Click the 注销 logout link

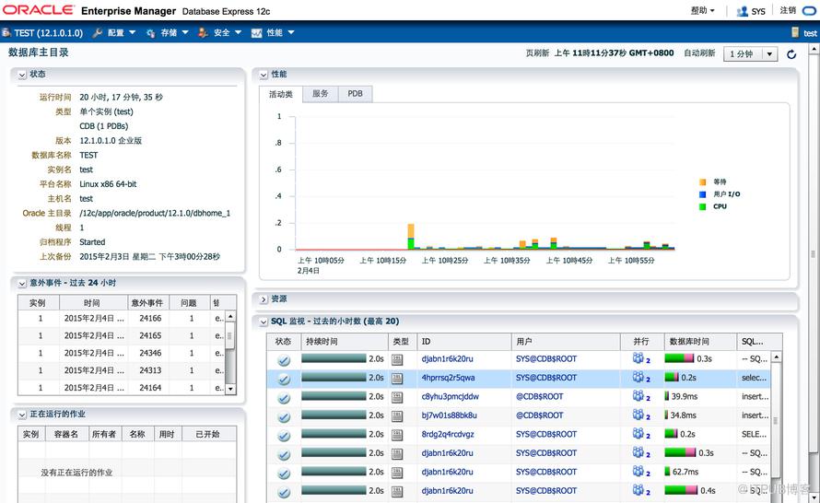click(788, 11)
